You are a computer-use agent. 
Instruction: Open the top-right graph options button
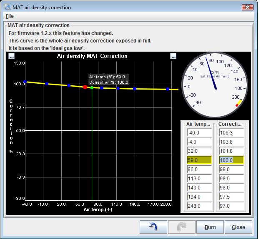173,56
